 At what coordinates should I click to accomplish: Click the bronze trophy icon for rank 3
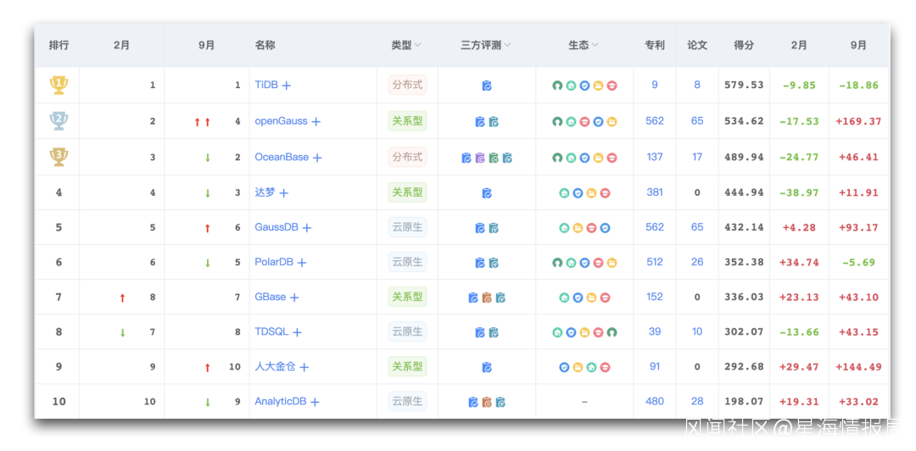59,157
